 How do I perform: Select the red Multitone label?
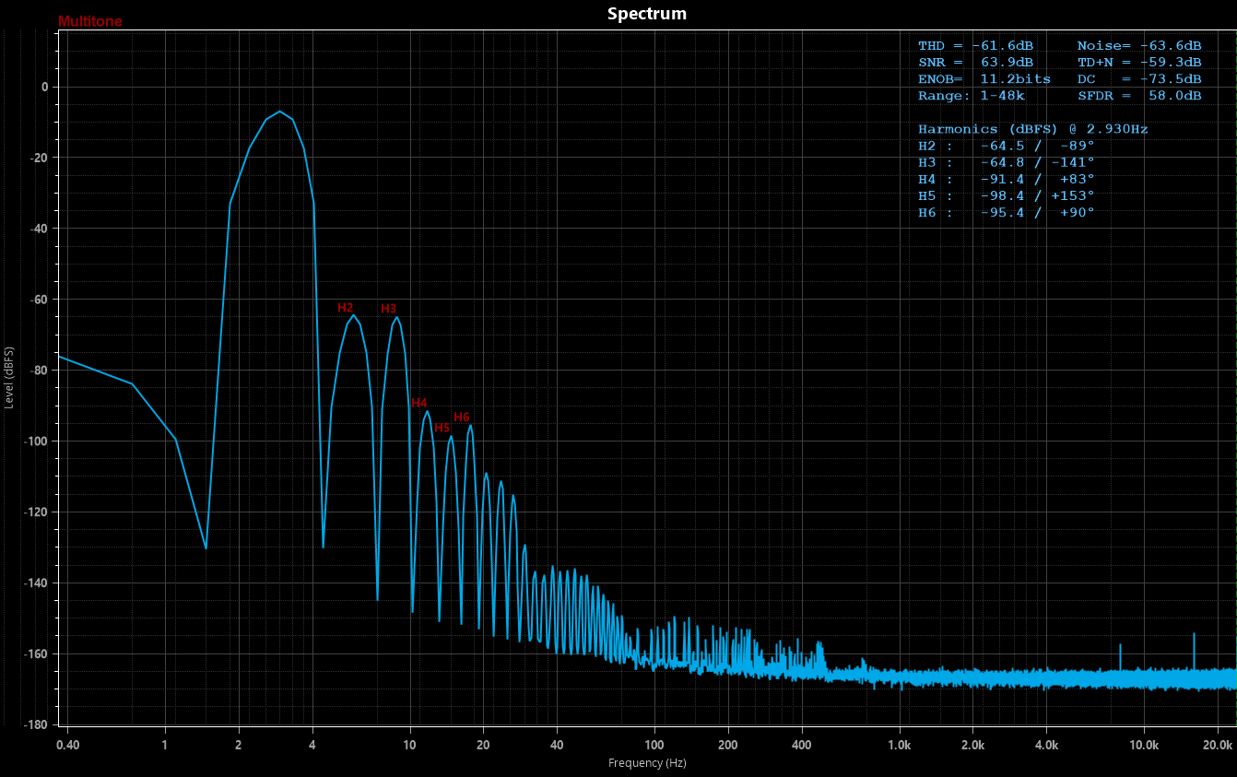(89, 21)
